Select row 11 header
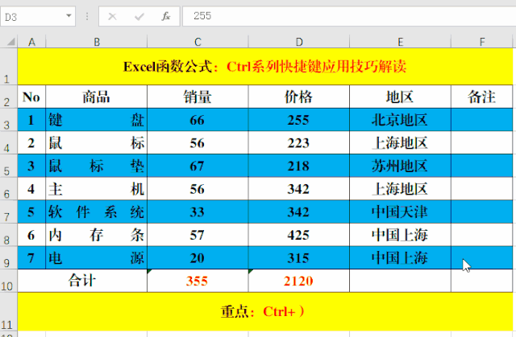The width and height of the screenshot is (516, 337). pos(9,312)
